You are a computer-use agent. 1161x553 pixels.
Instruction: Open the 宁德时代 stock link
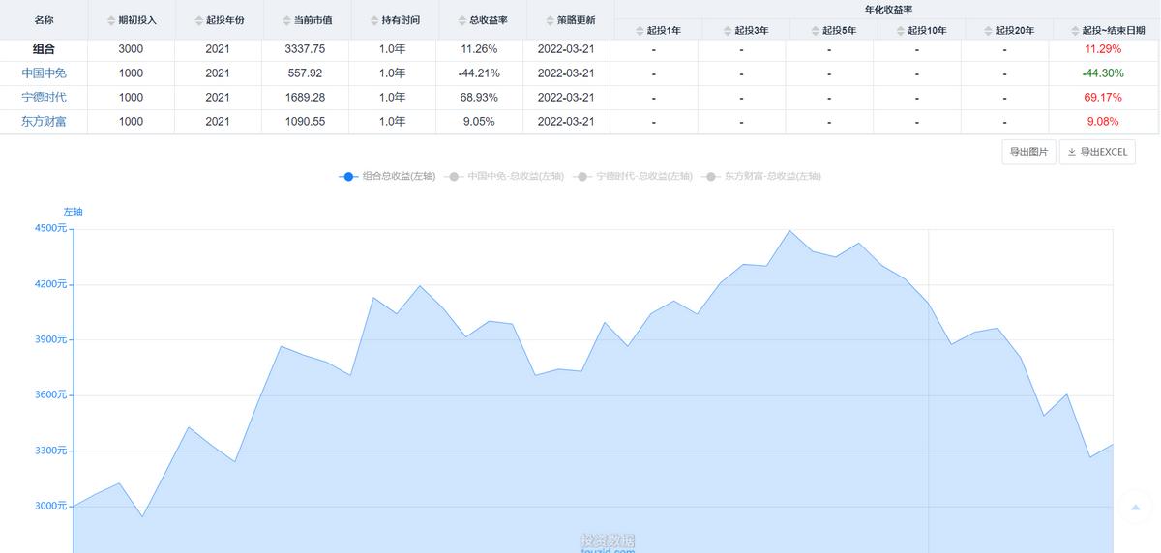[x=44, y=97]
